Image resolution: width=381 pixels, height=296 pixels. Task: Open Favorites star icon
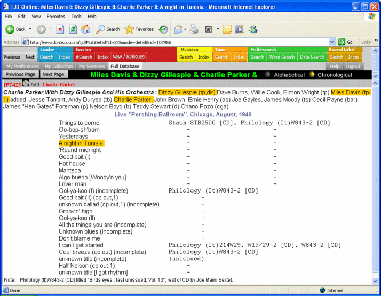coord(129,29)
